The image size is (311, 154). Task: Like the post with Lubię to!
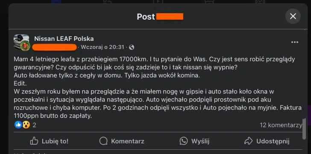pyautogui.click(x=49, y=141)
